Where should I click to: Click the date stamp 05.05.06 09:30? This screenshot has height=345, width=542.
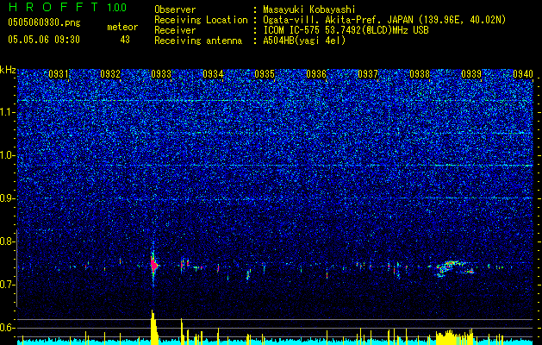pyautogui.click(x=44, y=40)
